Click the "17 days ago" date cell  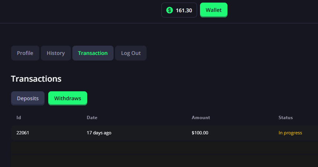pos(99,133)
